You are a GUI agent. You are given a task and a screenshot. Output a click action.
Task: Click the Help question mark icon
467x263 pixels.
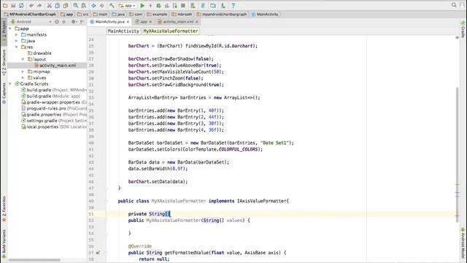[x=233, y=5]
